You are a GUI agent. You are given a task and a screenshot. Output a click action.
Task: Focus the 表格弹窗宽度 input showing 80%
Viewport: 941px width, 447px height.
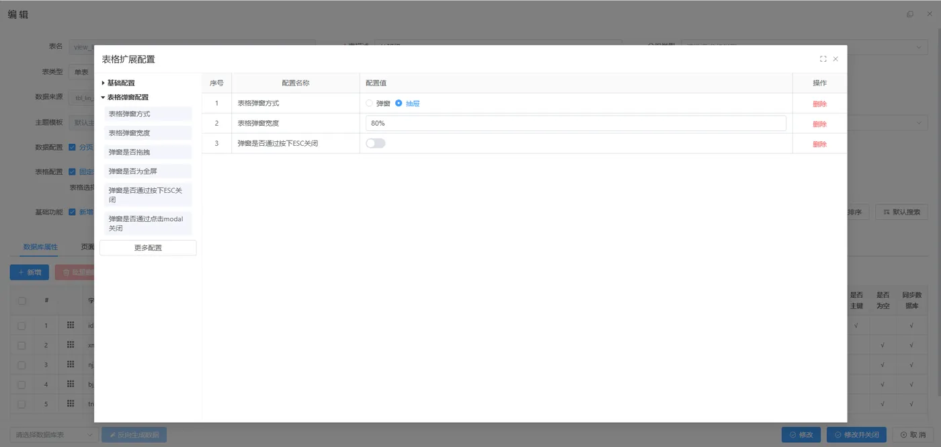coord(575,124)
